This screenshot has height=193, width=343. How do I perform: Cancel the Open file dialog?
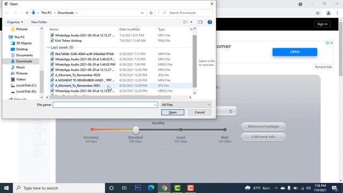pos(199,112)
